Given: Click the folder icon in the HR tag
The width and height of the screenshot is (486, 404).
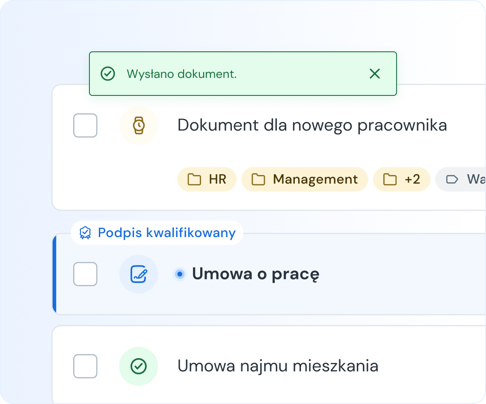Looking at the screenshot, I should click(x=195, y=179).
